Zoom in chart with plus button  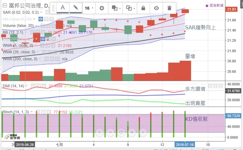pos(132,132)
